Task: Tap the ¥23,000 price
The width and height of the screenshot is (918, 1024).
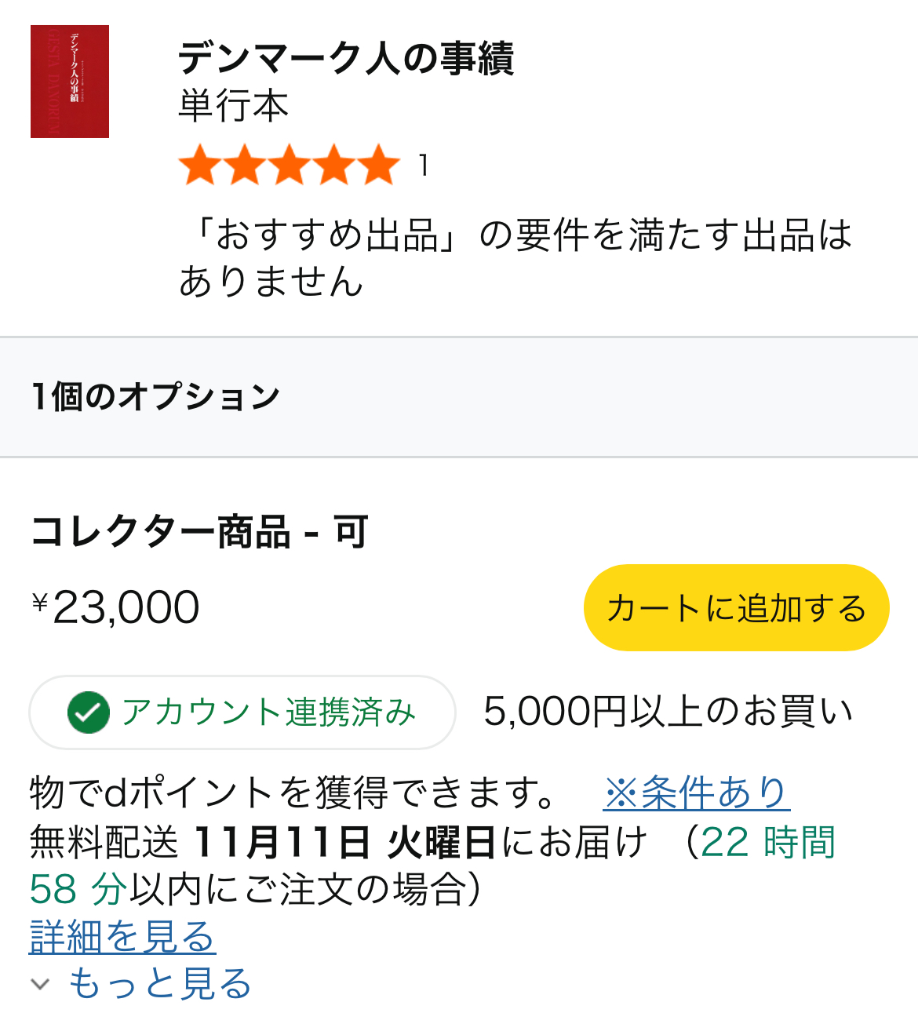Action: (116, 607)
